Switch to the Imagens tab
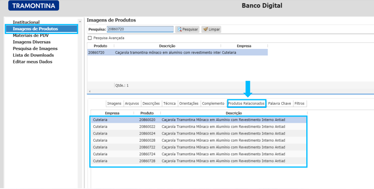374x189 pixels. (x=114, y=104)
